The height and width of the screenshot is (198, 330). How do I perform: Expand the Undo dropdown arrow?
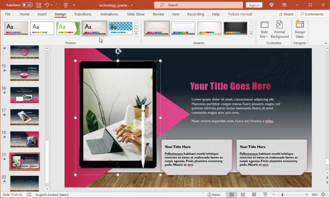pyautogui.click(x=52, y=5)
